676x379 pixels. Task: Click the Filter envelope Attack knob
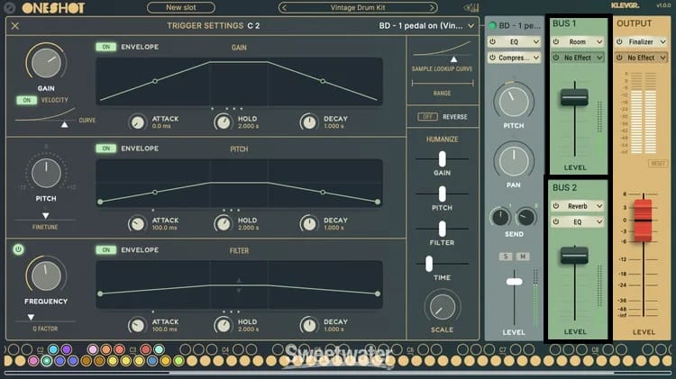click(x=138, y=326)
